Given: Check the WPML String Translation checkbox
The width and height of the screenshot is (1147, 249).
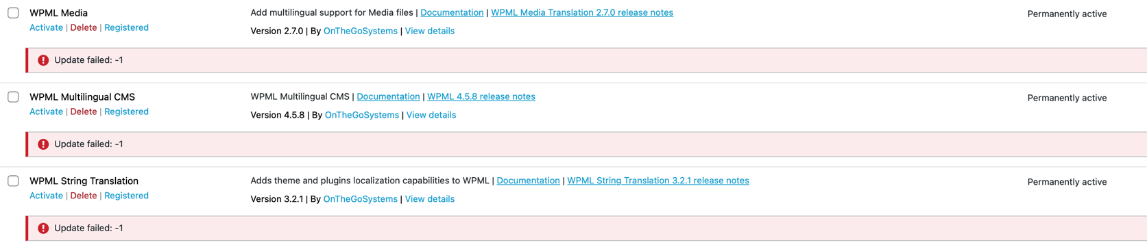Looking at the screenshot, I should (x=13, y=181).
